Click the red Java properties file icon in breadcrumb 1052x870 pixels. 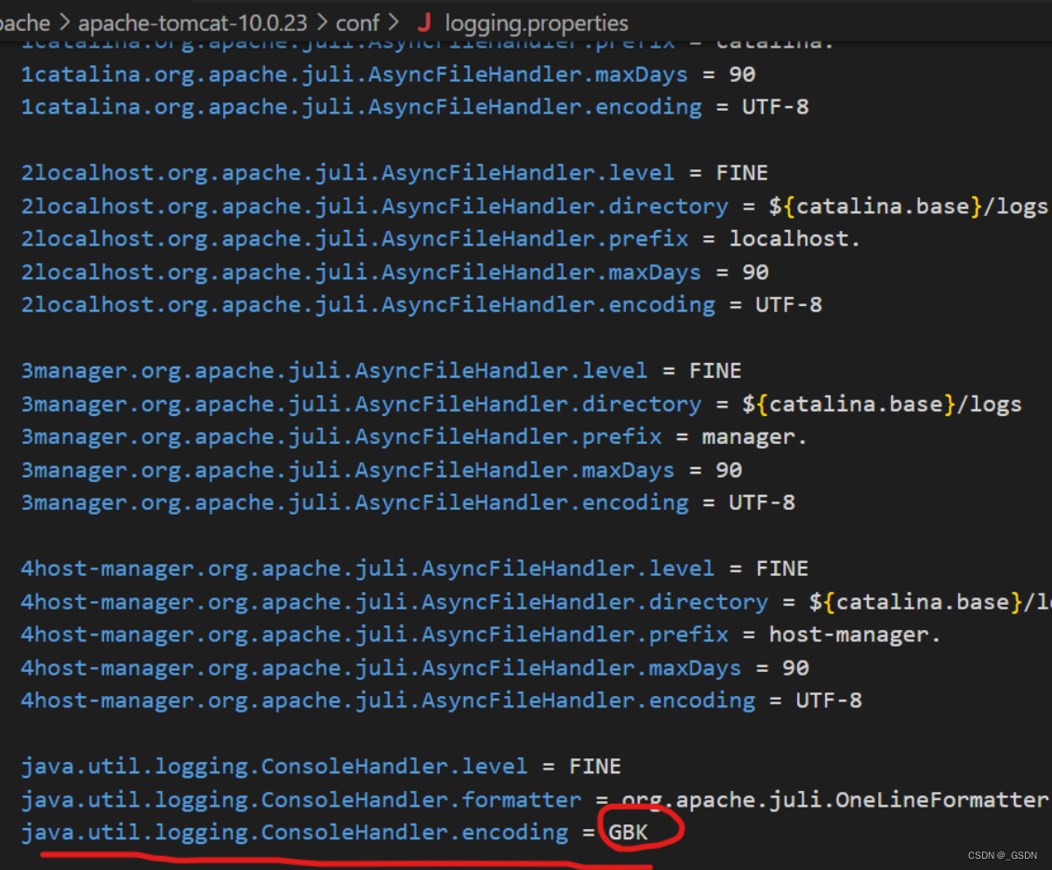[424, 23]
